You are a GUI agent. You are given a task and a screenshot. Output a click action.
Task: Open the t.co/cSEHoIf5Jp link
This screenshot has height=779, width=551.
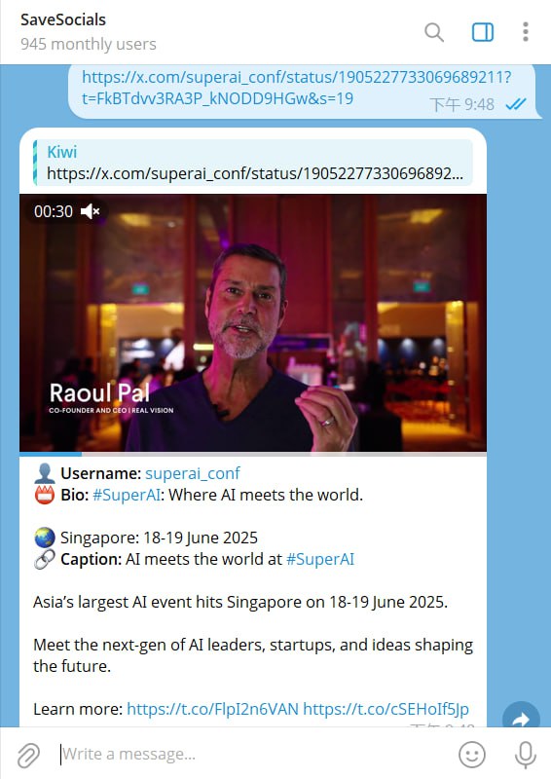coord(386,709)
